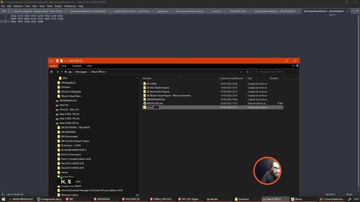Select the 00 CANAL folder
Screen dimensions: 360x202
(152, 84)
